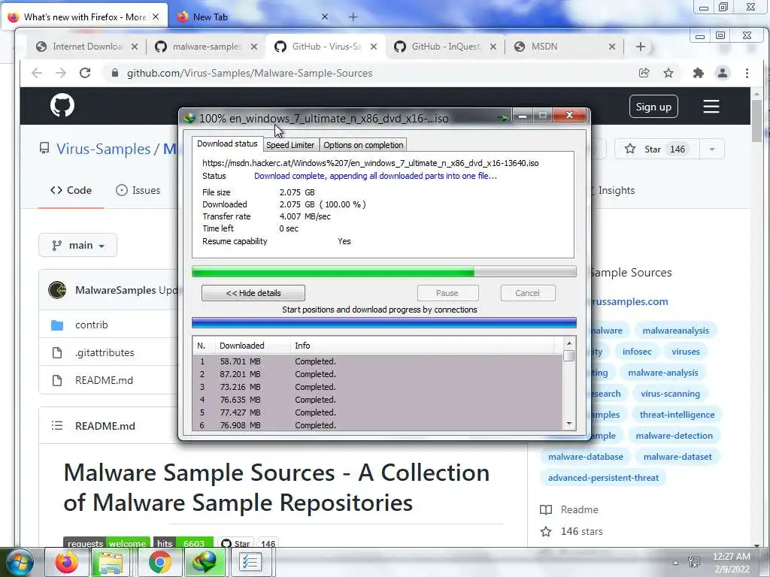Open Internet Download Manager taskbar icon
The height and width of the screenshot is (577, 770).
[x=204, y=562]
